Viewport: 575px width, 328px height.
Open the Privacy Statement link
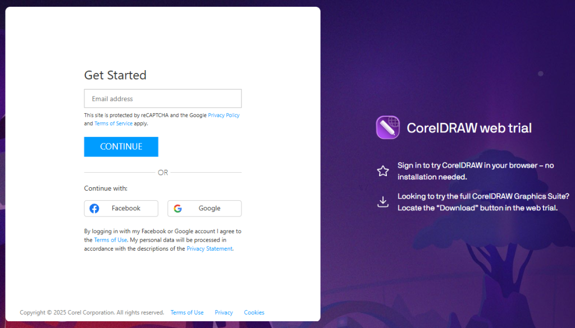click(209, 248)
